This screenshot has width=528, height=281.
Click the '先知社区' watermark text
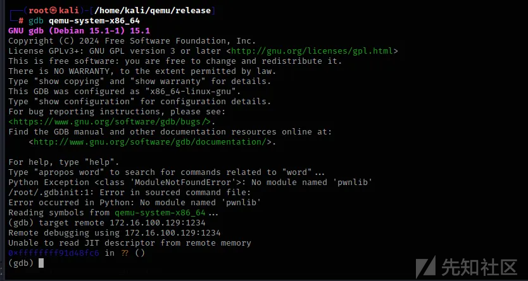tap(479, 267)
